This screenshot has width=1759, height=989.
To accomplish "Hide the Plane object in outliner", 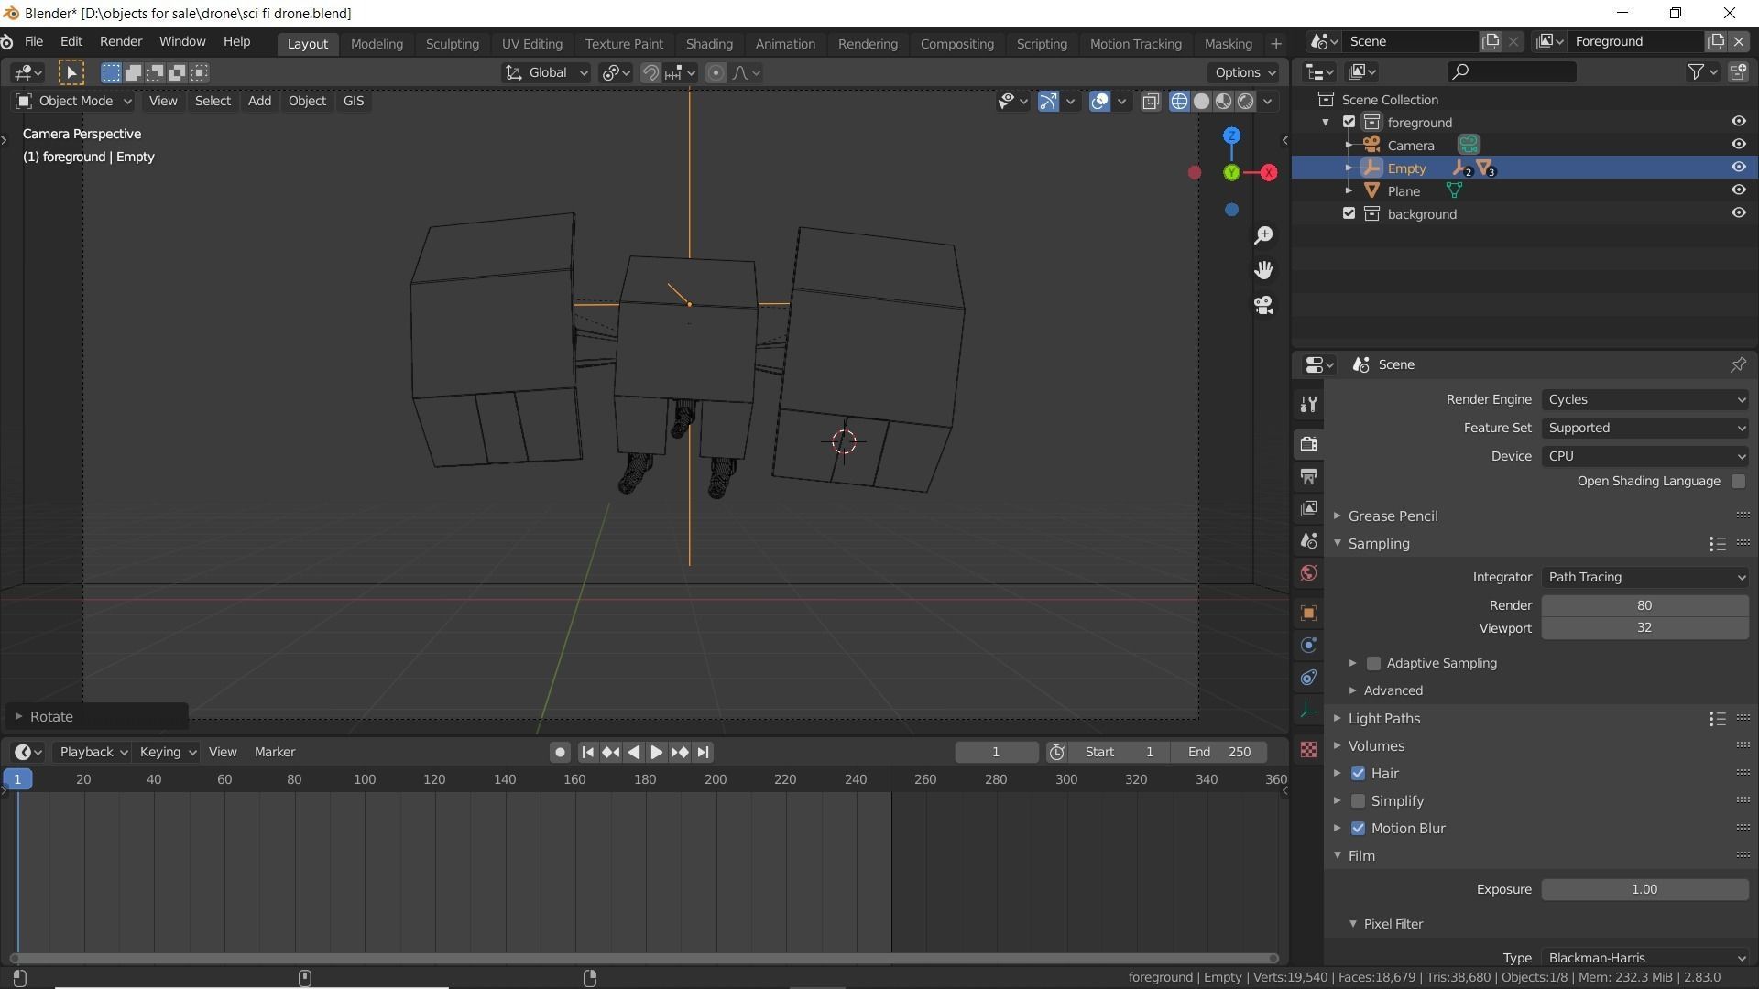I will click(1738, 190).
